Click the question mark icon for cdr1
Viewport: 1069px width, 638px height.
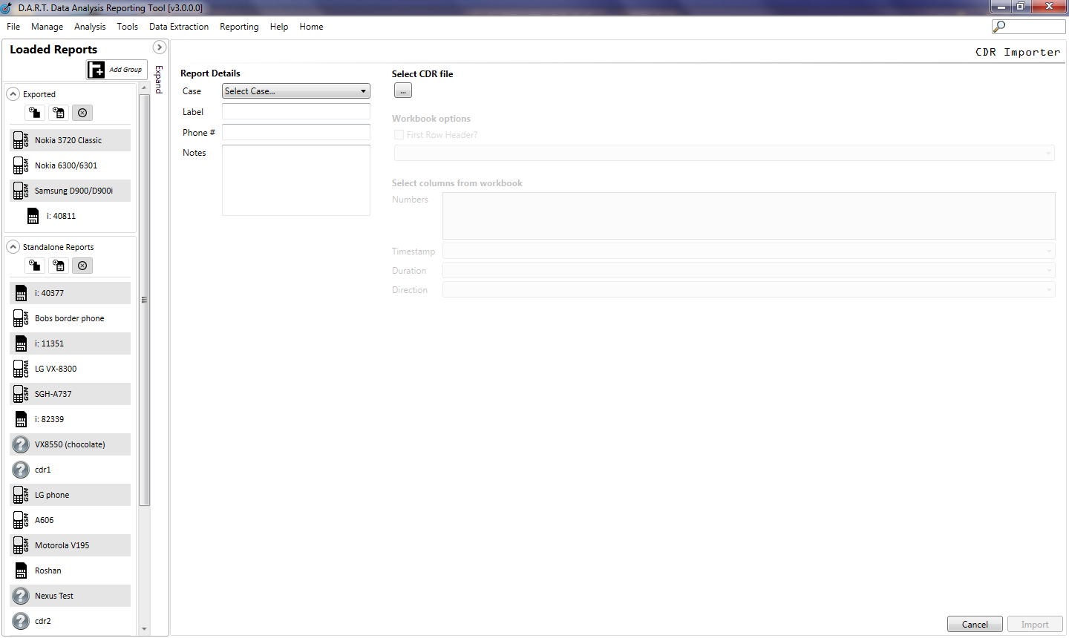21,470
